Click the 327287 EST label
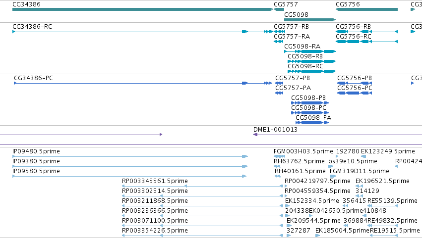 (298, 231)
